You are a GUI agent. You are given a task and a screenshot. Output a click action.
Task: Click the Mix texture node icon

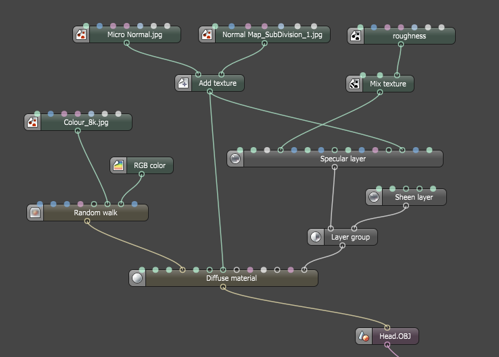click(354, 84)
